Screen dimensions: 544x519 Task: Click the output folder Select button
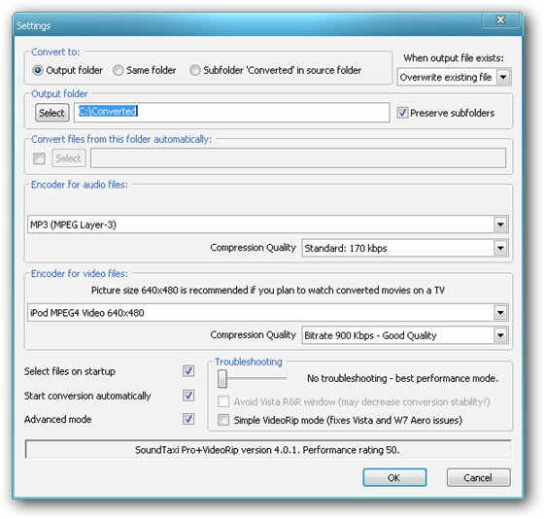[52, 113]
